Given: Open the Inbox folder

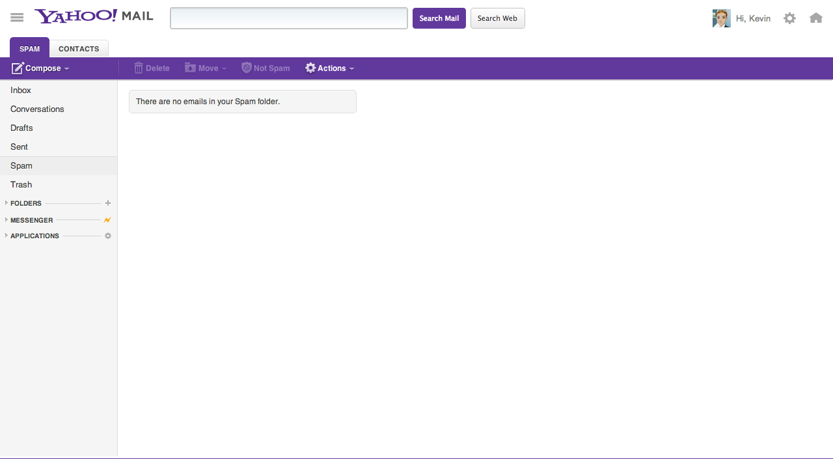Looking at the screenshot, I should pos(20,90).
